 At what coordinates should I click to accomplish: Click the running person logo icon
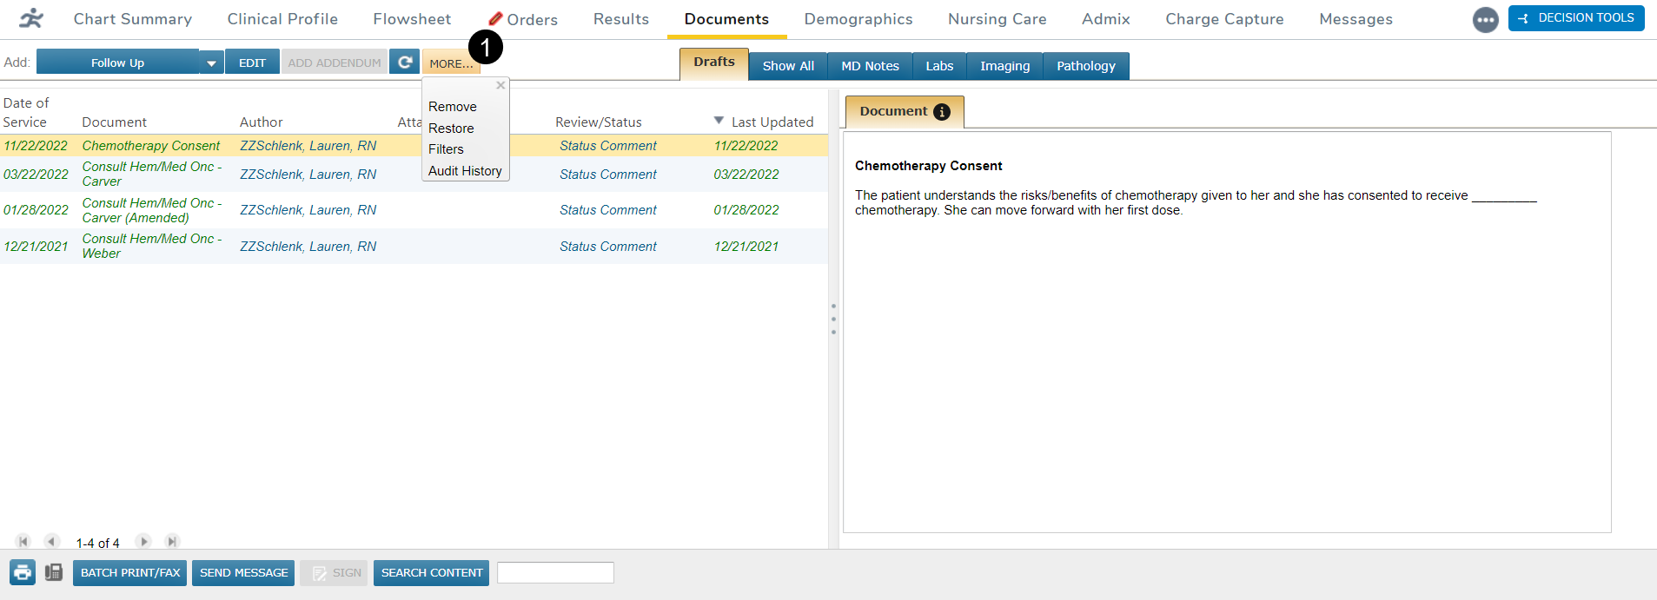[31, 18]
